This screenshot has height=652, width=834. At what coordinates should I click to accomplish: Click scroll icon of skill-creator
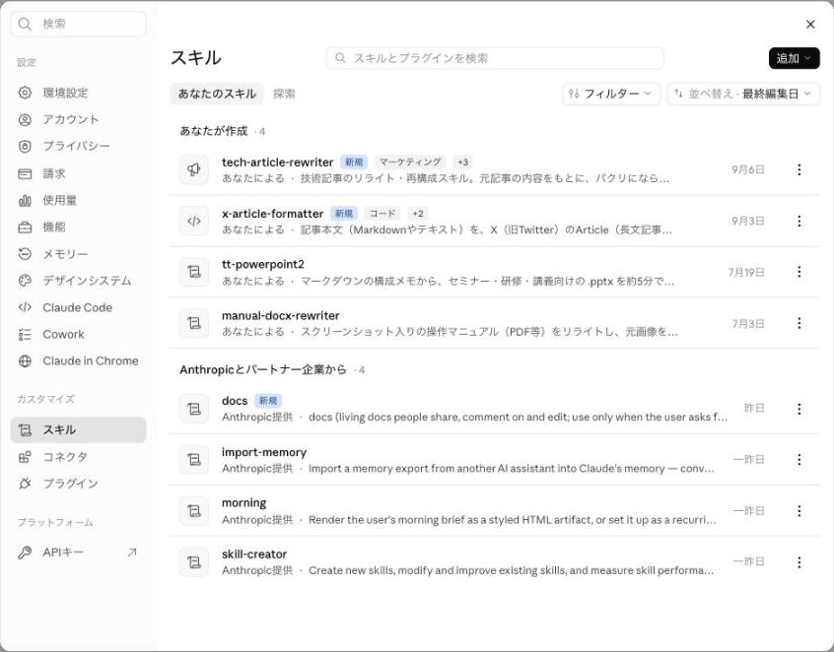pyautogui.click(x=194, y=562)
